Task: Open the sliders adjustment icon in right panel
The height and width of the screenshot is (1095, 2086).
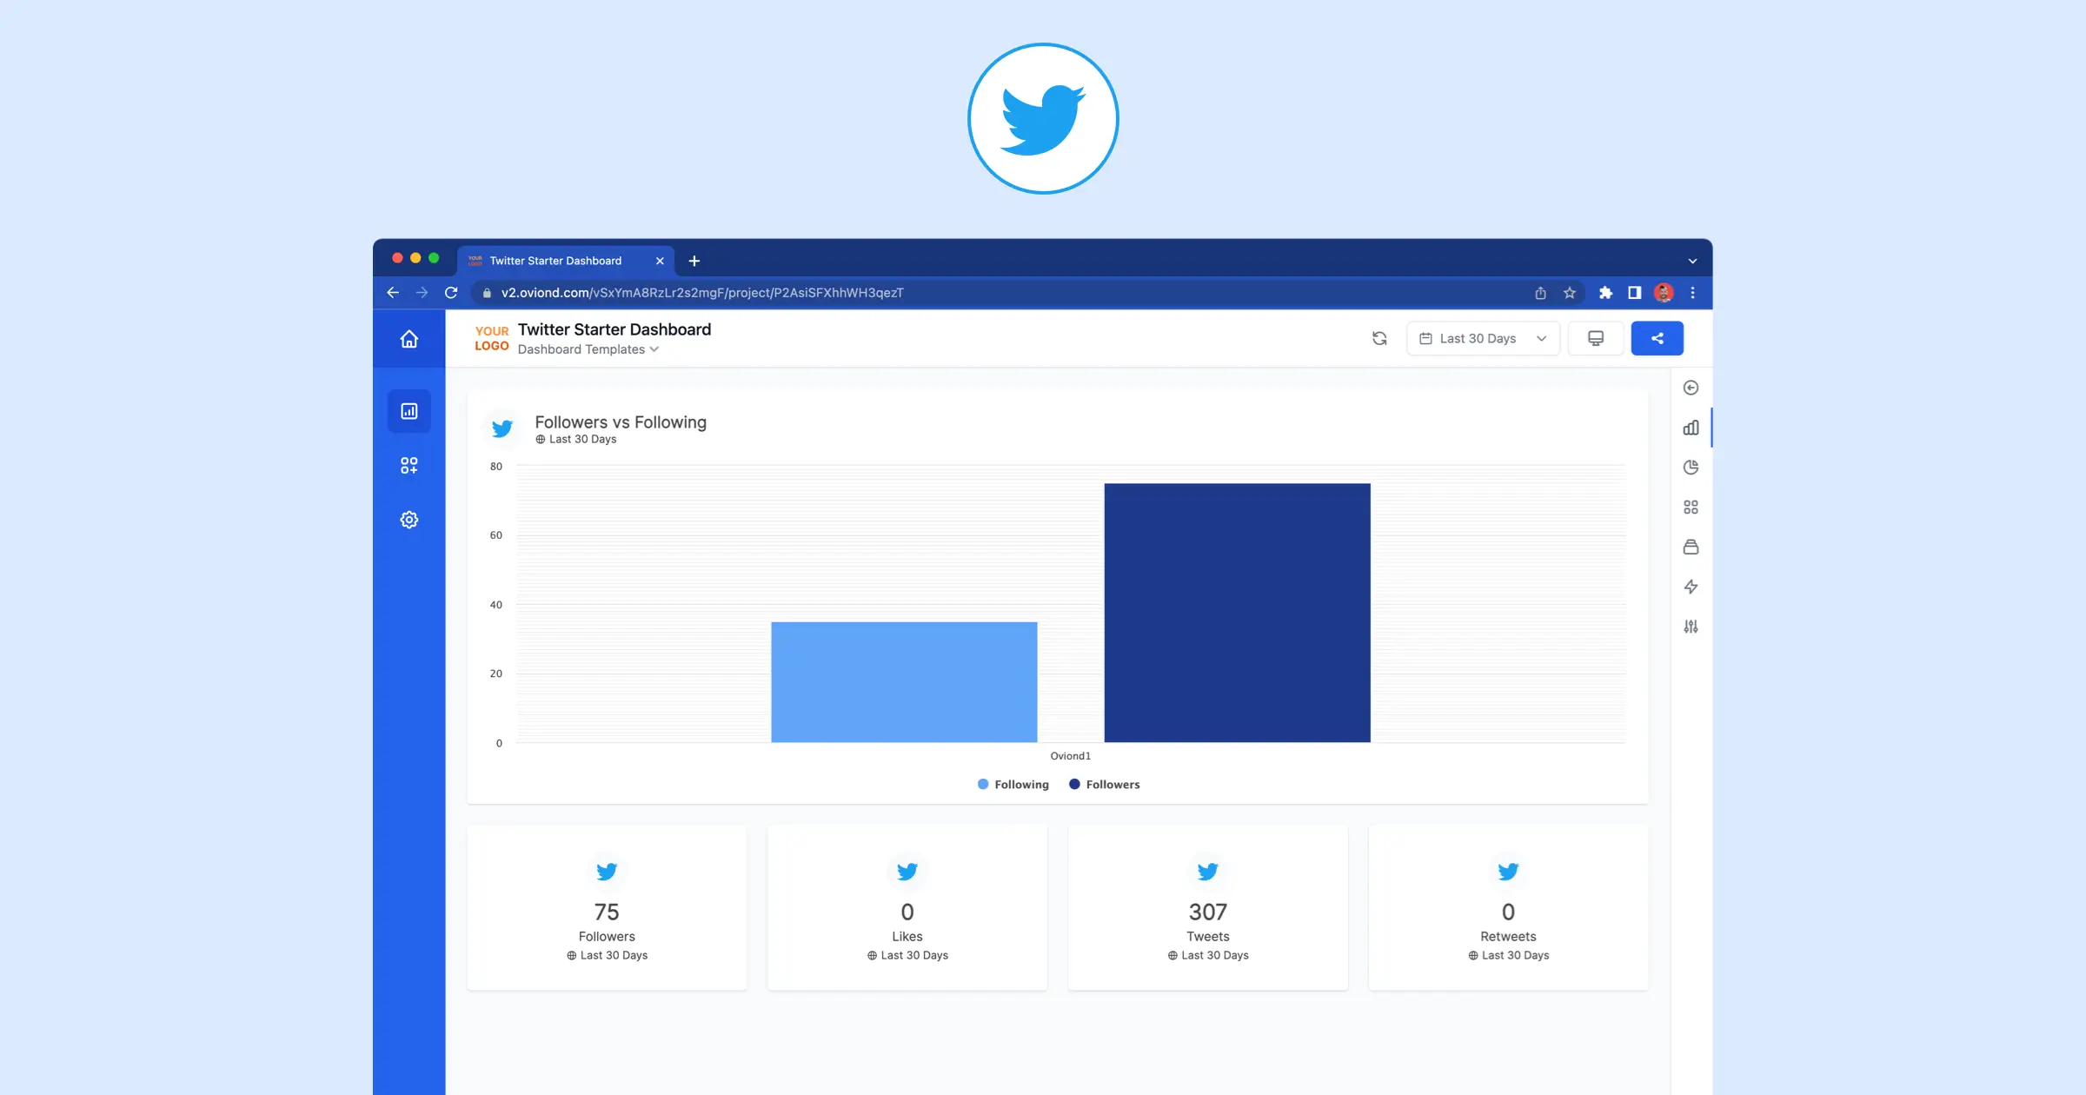Action: pos(1691,627)
